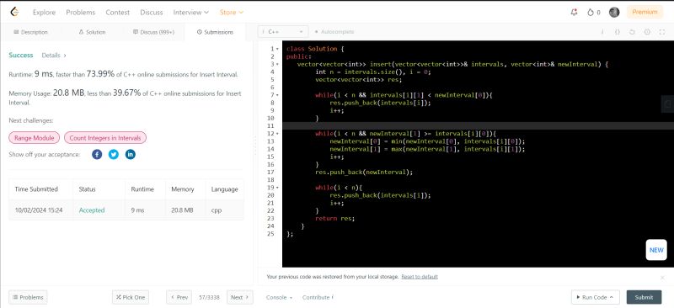Open the side panel tab on editor edge
Image resolution: width=674 pixels, height=308 pixels.
point(667,104)
